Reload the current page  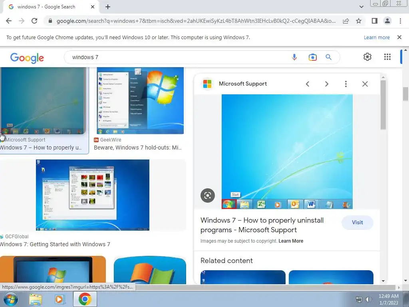coord(34,21)
